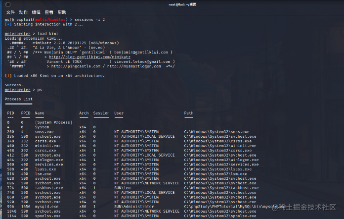
Task: Click the 'sessions -i 2' command text
Action: (89, 19)
